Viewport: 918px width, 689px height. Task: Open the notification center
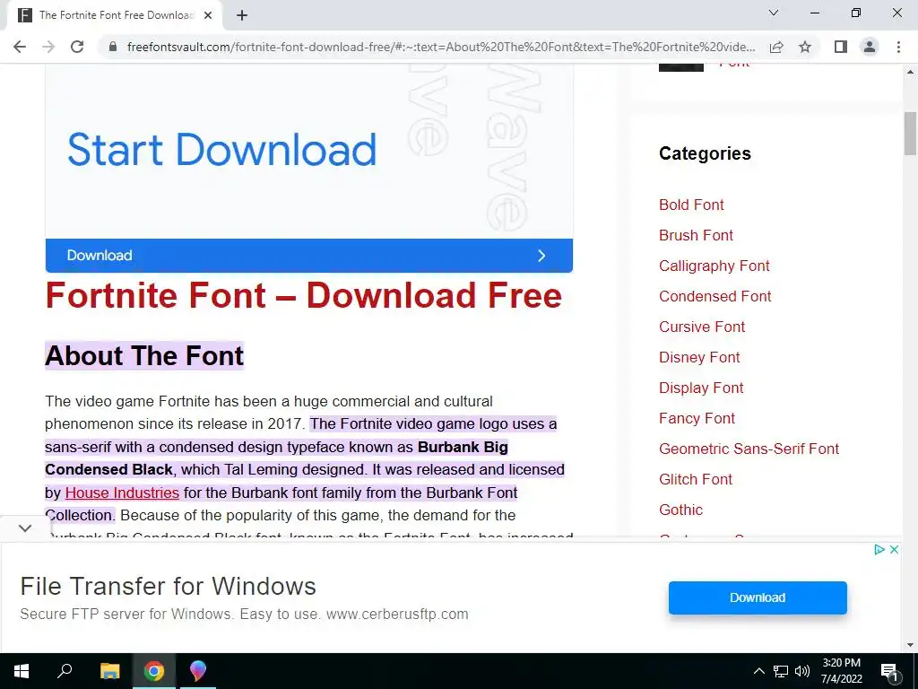(889, 671)
